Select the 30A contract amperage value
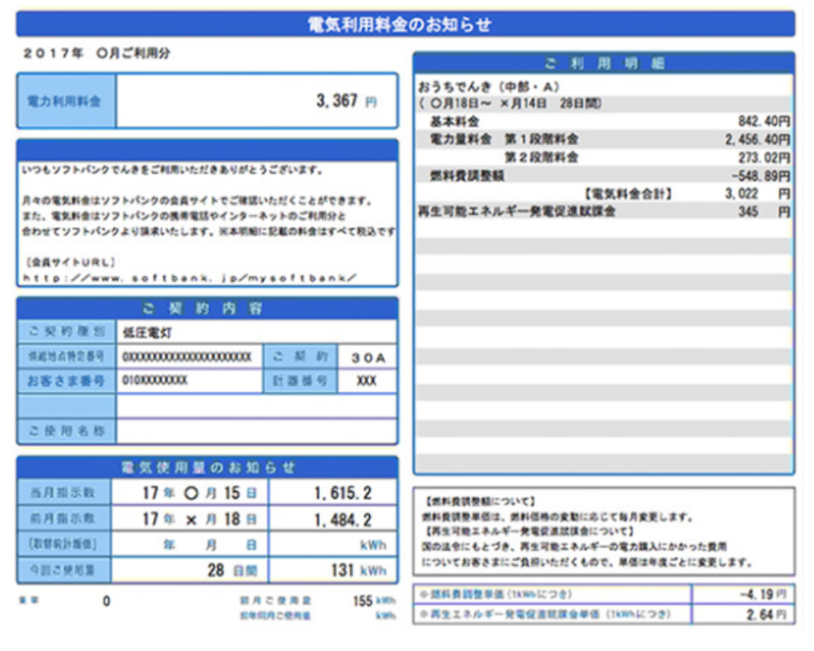 tap(367, 358)
